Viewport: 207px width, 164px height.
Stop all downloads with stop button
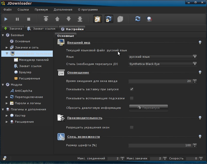pyautogui.click(x=29, y=19)
